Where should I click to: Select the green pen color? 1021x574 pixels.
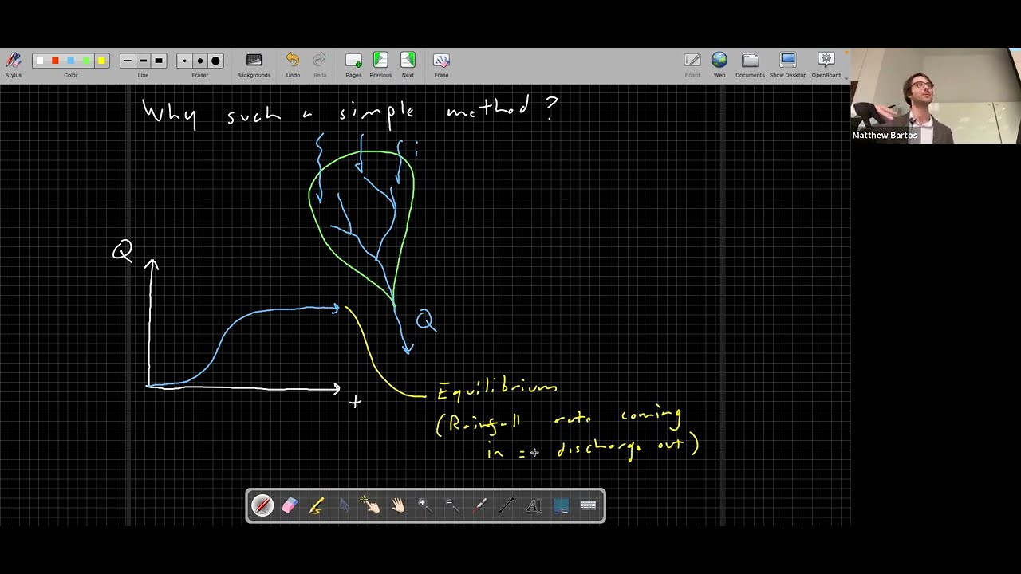(86, 61)
